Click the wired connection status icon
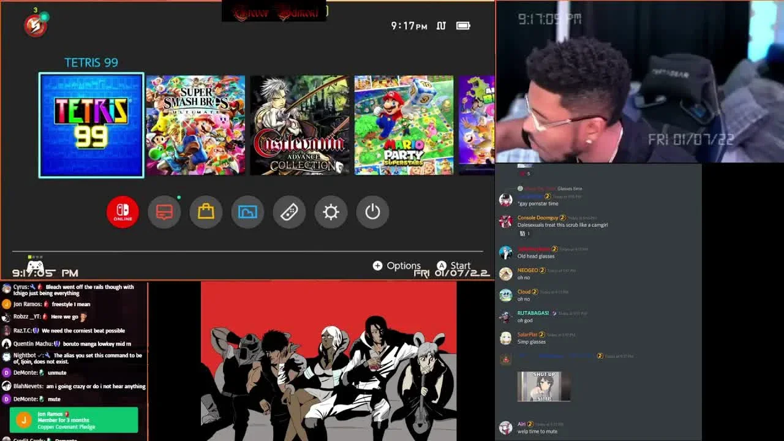This screenshot has width=784, height=441. click(441, 26)
